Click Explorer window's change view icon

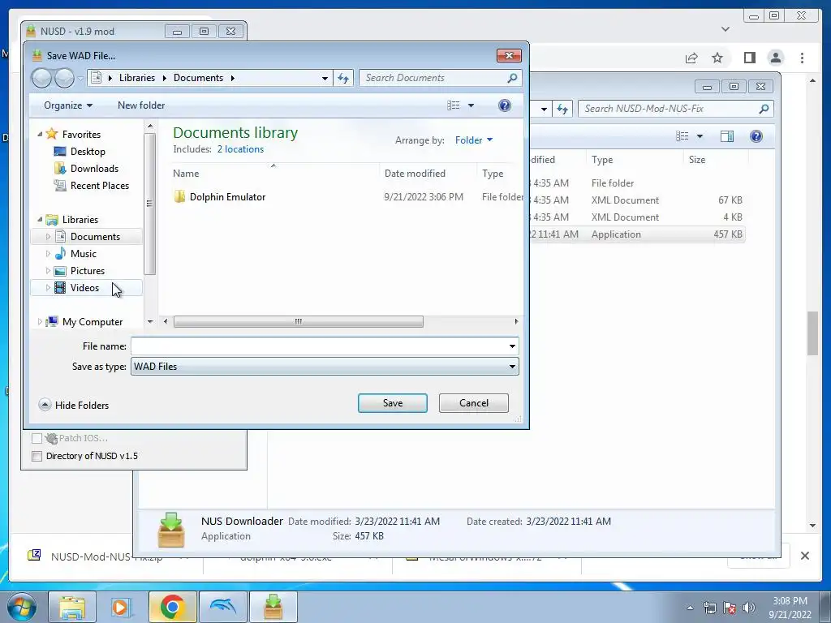pos(682,136)
